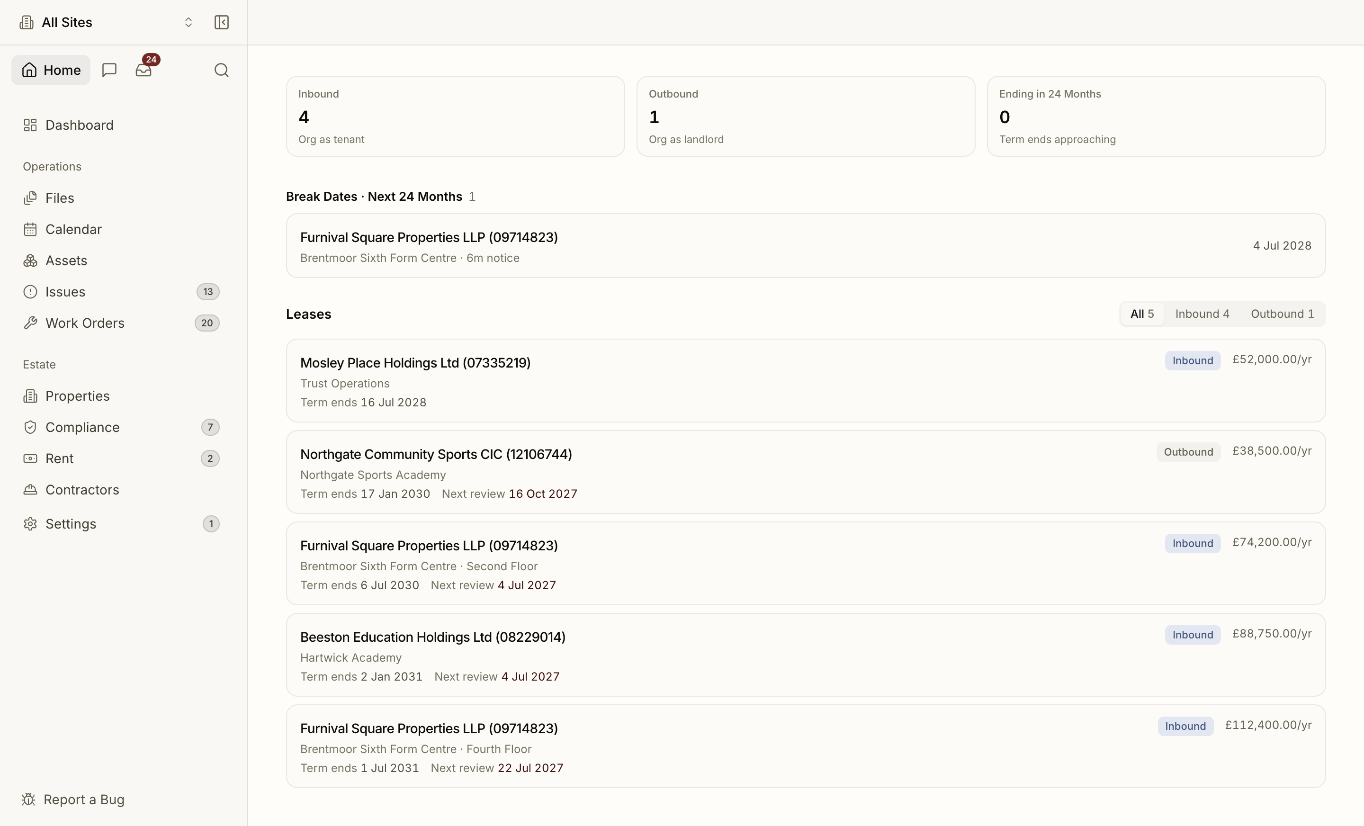Click the £88,750.00/yr rent value

click(1272, 634)
